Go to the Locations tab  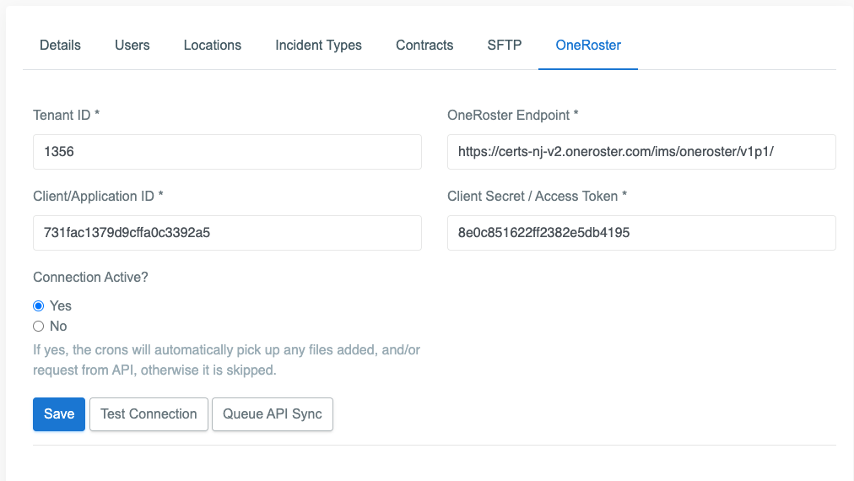click(213, 46)
